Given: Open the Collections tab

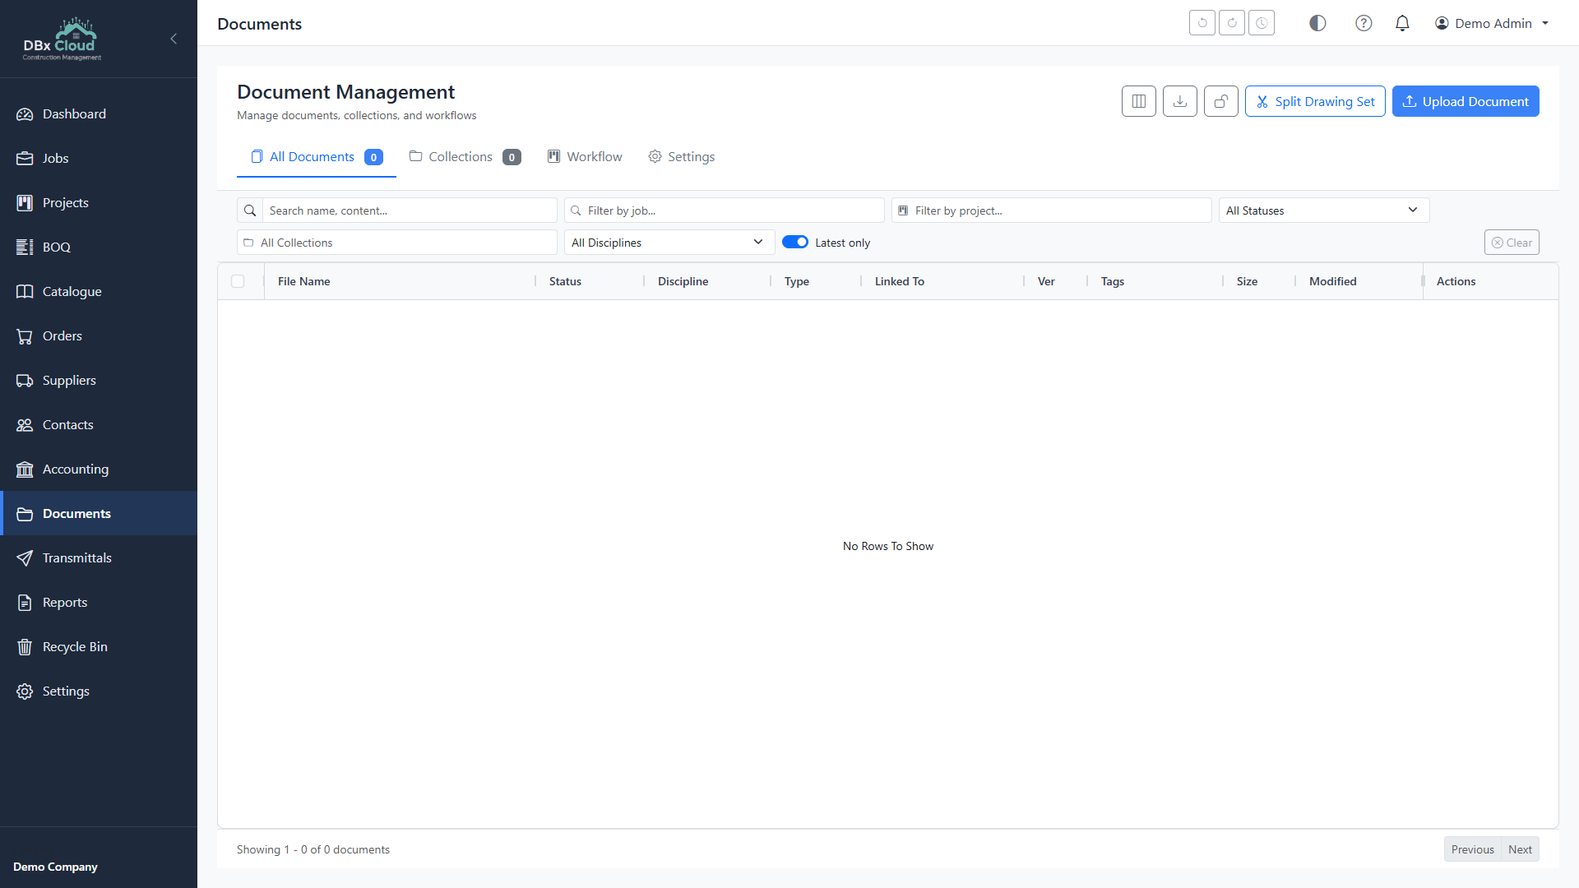Looking at the screenshot, I should [461, 156].
